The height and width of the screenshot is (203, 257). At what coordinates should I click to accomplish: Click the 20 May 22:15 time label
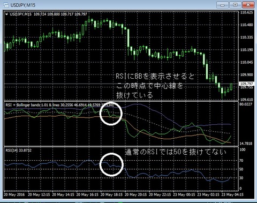(160, 194)
